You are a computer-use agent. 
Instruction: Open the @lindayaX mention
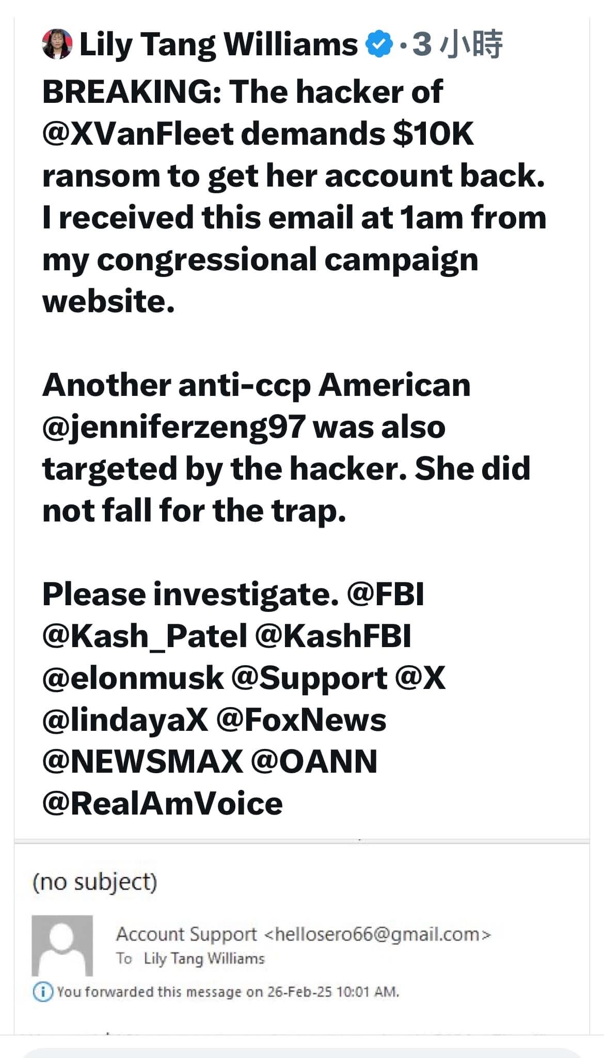(x=125, y=719)
